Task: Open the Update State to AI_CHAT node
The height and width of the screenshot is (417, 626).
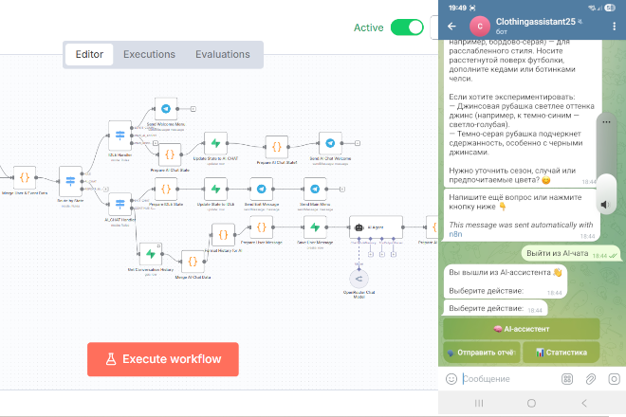Action: 215,143
